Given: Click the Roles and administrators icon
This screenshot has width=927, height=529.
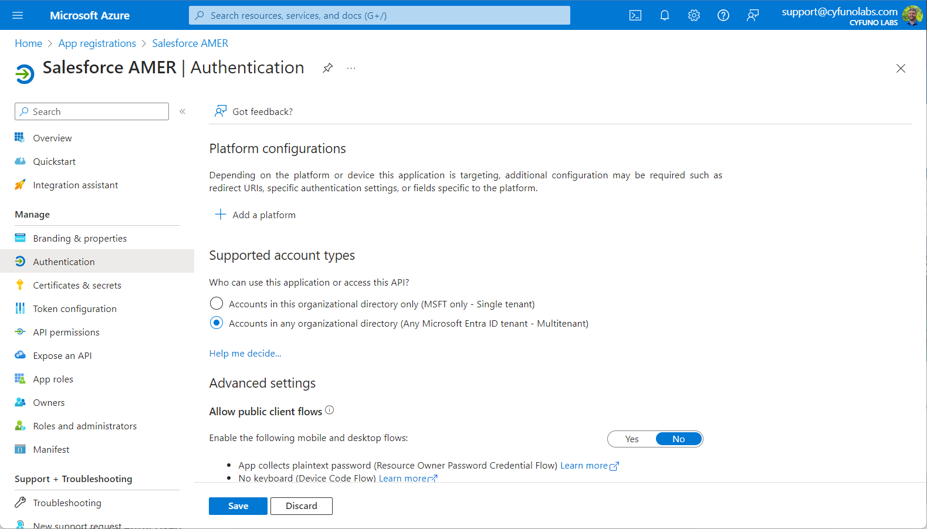Looking at the screenshot, I should pyautogui.click(x=20, y=426).
